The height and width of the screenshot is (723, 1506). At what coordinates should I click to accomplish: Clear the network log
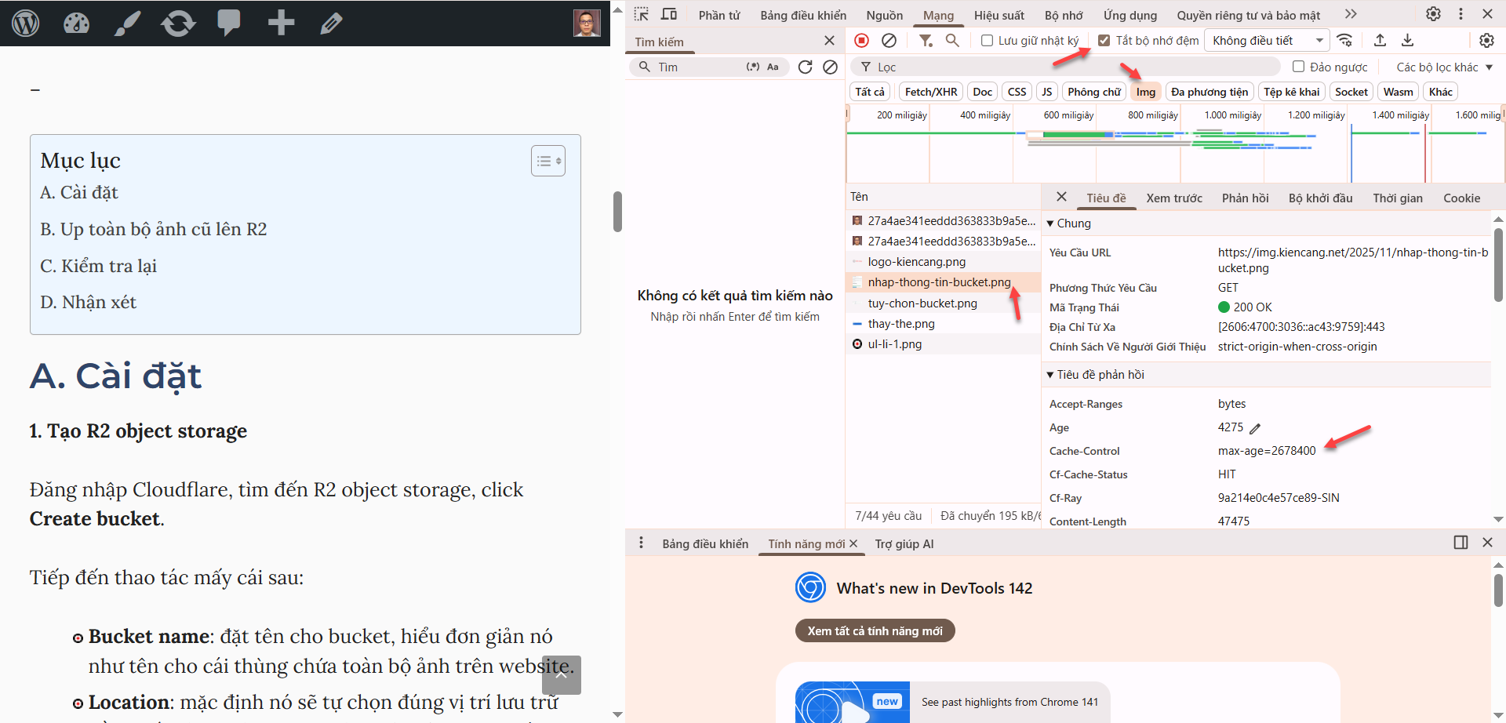tap(889, 40)
